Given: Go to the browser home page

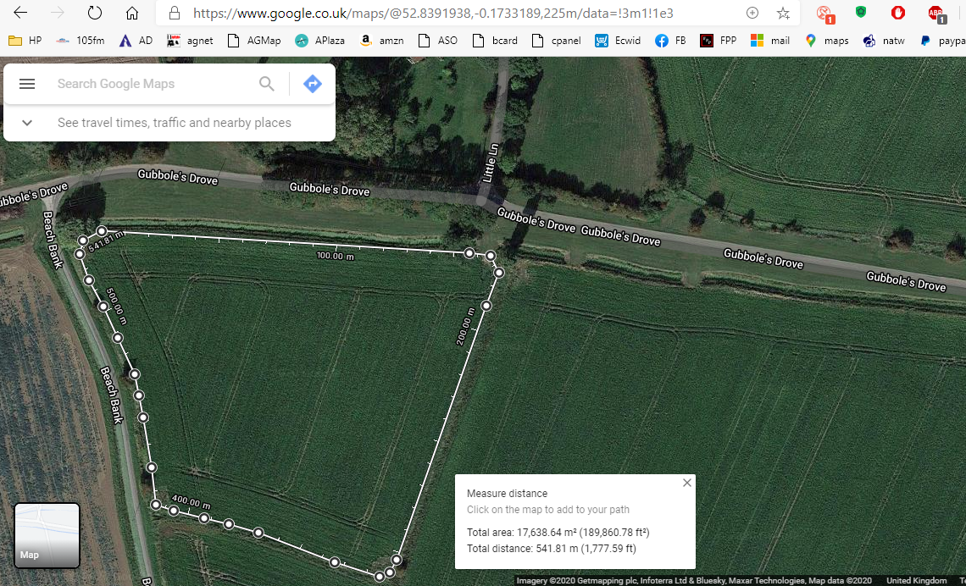Looking at the screenshot, I should point(131,14).
